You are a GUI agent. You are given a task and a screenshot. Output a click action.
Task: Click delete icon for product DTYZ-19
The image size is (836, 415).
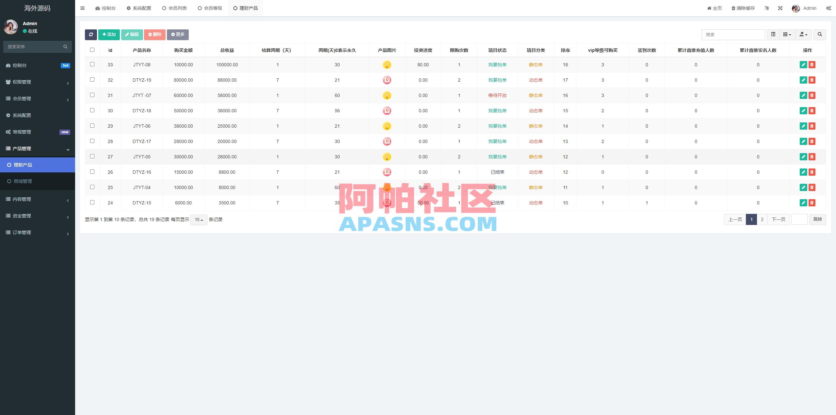[812, 80]
